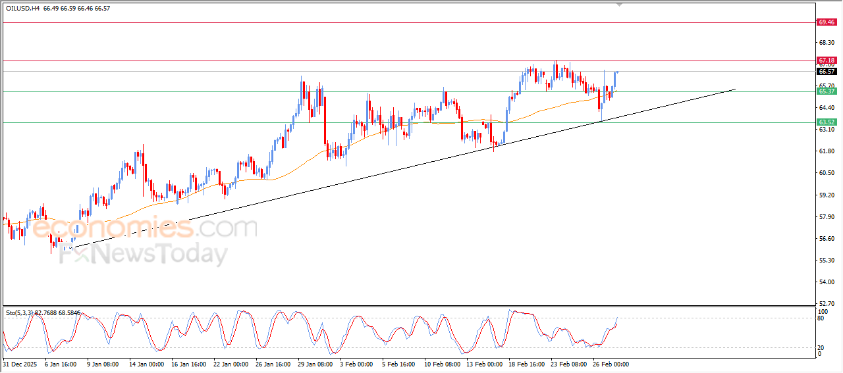
Task: Click the stochastic 80 level label
Action: (x=821, y=318)
